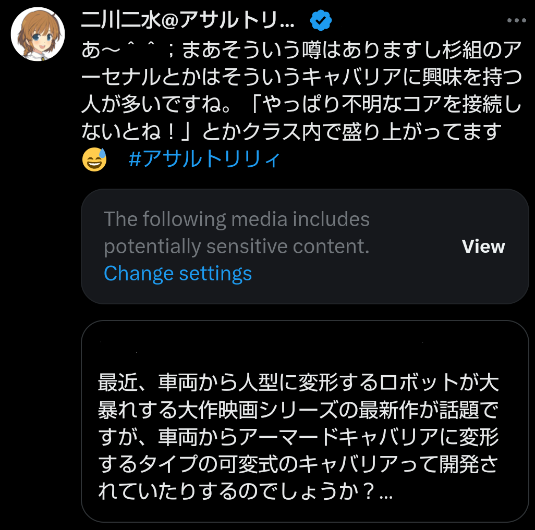Image resolution: width=535 pixels, height=530 pixels.
Task: Open the Change settings link
Action: pyautogui.click(x=178, y=274)
